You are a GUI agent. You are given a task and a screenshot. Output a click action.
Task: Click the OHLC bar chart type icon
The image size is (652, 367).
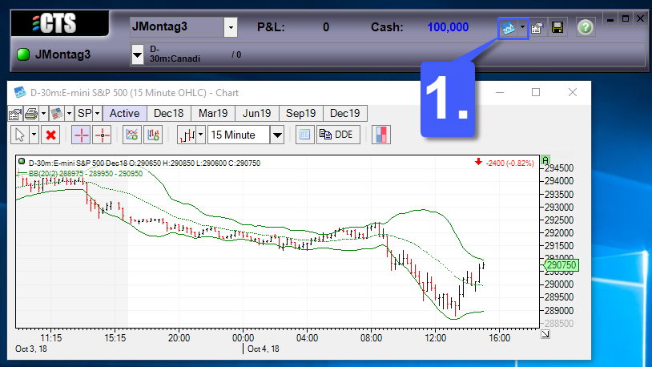[x=187, y=135]
